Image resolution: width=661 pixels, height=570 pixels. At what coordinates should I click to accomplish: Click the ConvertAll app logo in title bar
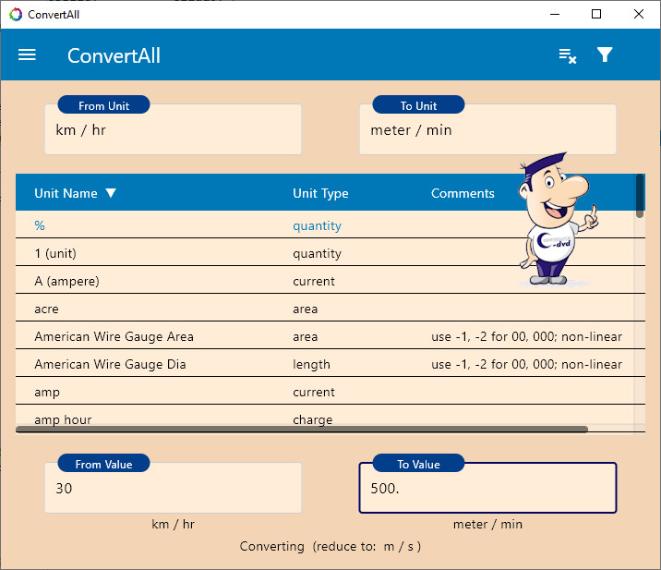(x=16, y=14)
